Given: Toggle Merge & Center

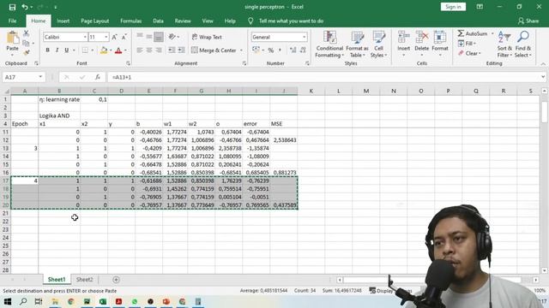Looking at the screenshot, I should (x=214, y=50).
